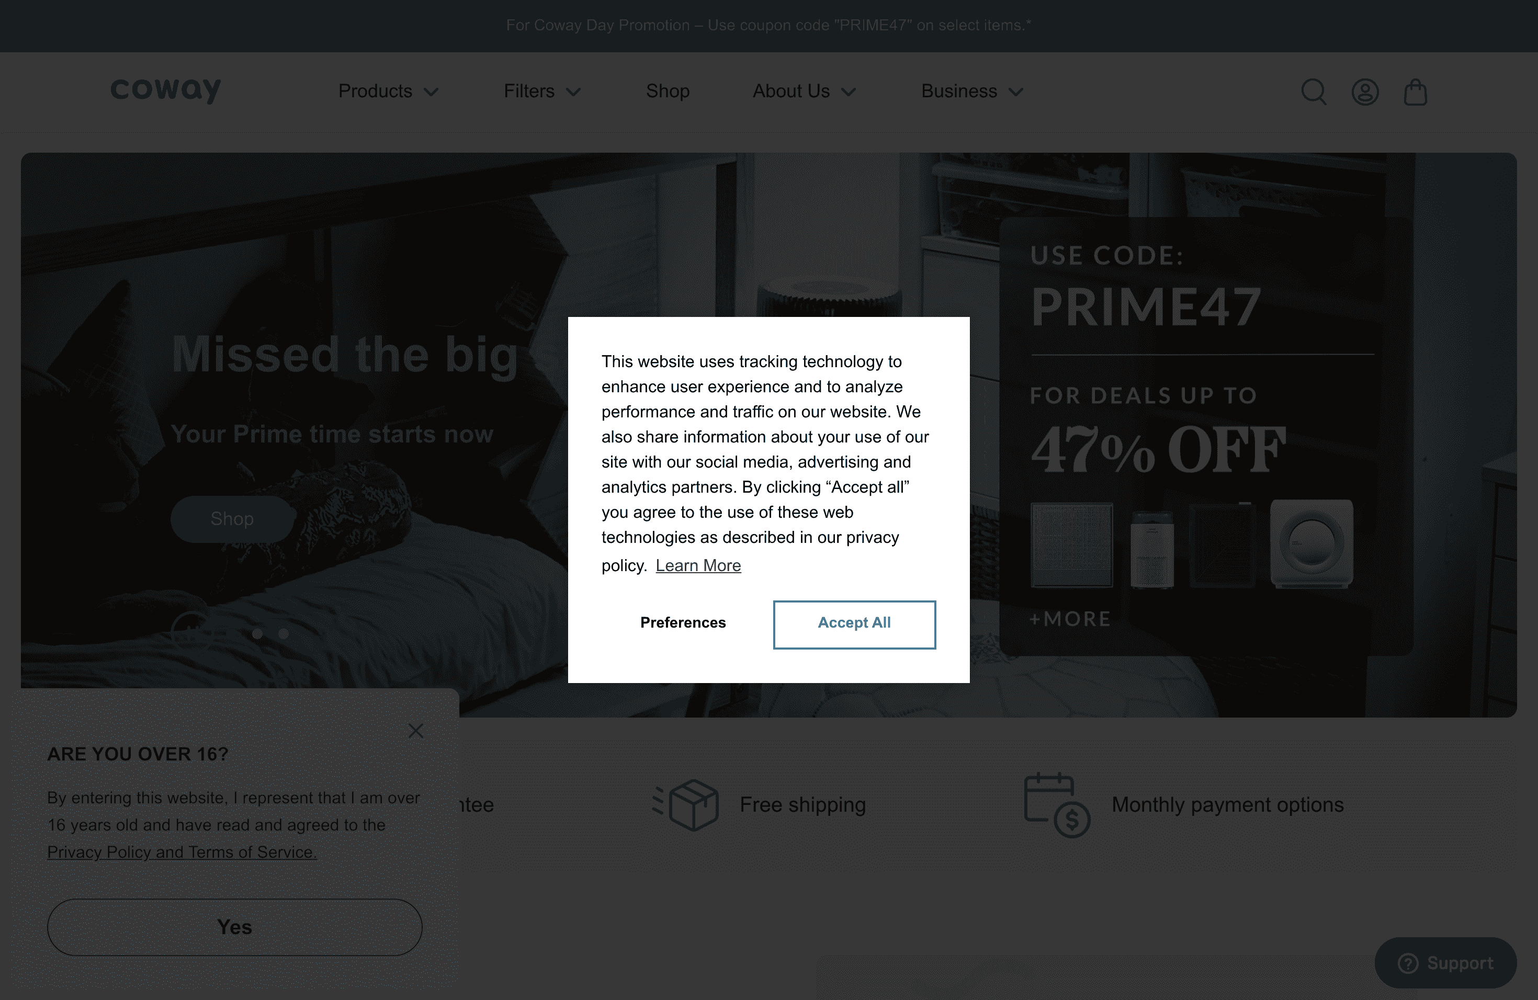Open cookie Preferences
This screenshot has height=1000, width=1538.
click(682, 622)
